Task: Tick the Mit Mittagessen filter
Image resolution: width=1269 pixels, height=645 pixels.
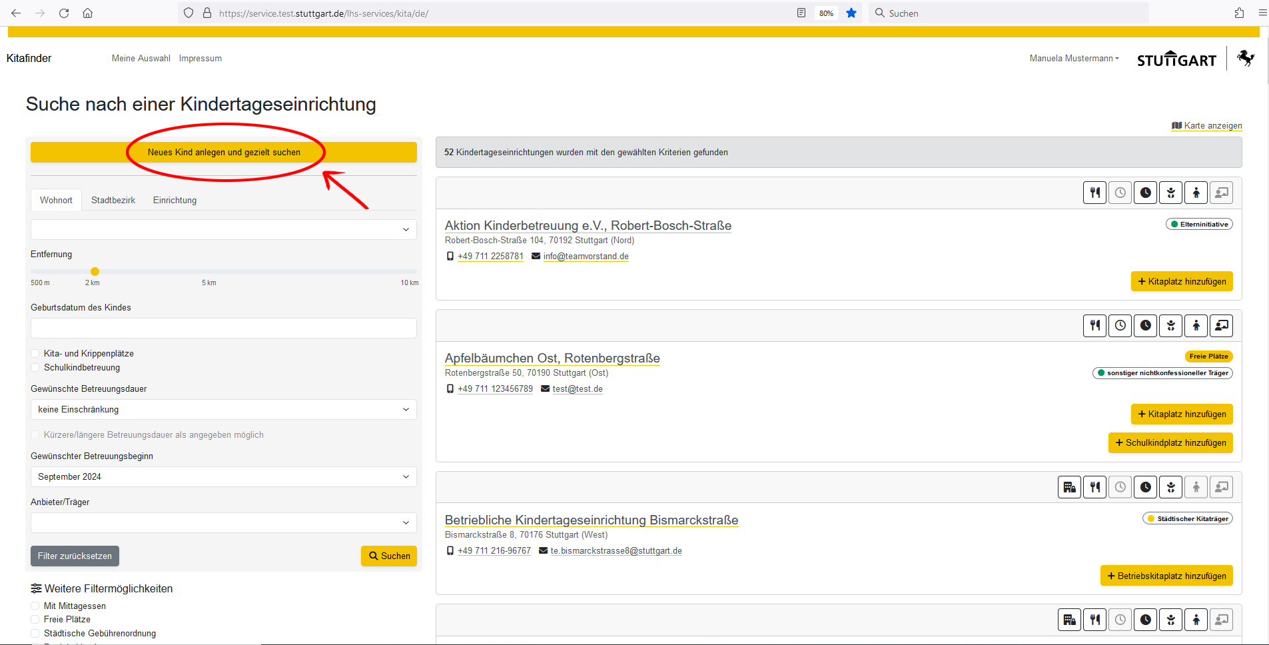Action: tap(35, 606)
